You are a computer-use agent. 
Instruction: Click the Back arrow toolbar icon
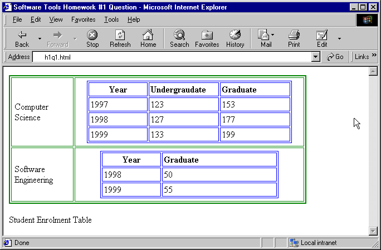(22, 35)
